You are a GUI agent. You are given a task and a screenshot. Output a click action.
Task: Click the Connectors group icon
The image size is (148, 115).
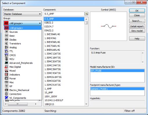coord(6,94)
